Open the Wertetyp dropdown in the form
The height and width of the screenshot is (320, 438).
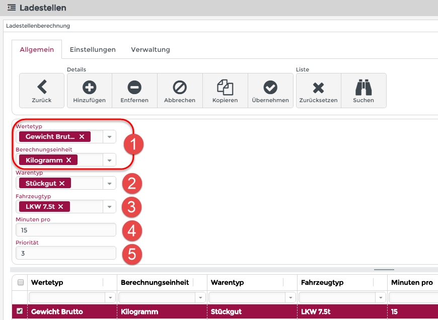[x=110, y=137]
